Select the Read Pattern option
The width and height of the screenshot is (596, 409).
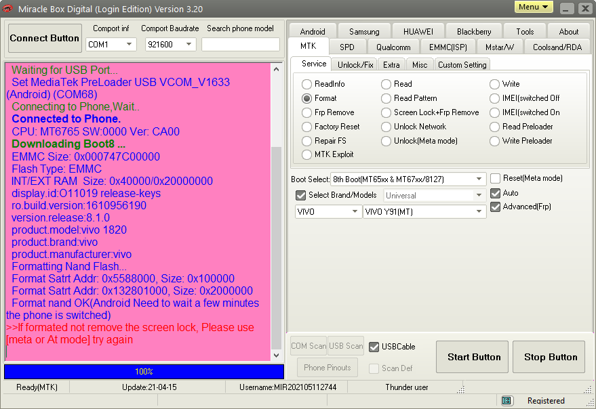(409, 98)
